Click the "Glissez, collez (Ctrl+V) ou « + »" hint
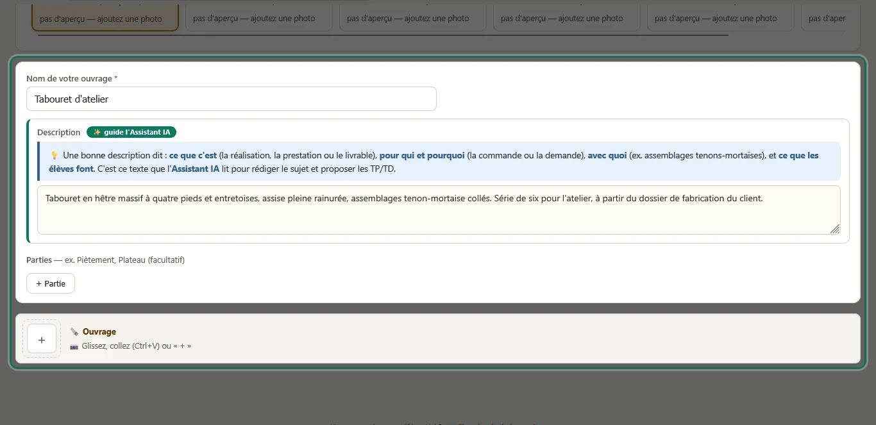Viewport: 876px width, 425px height. click(137, 346)
